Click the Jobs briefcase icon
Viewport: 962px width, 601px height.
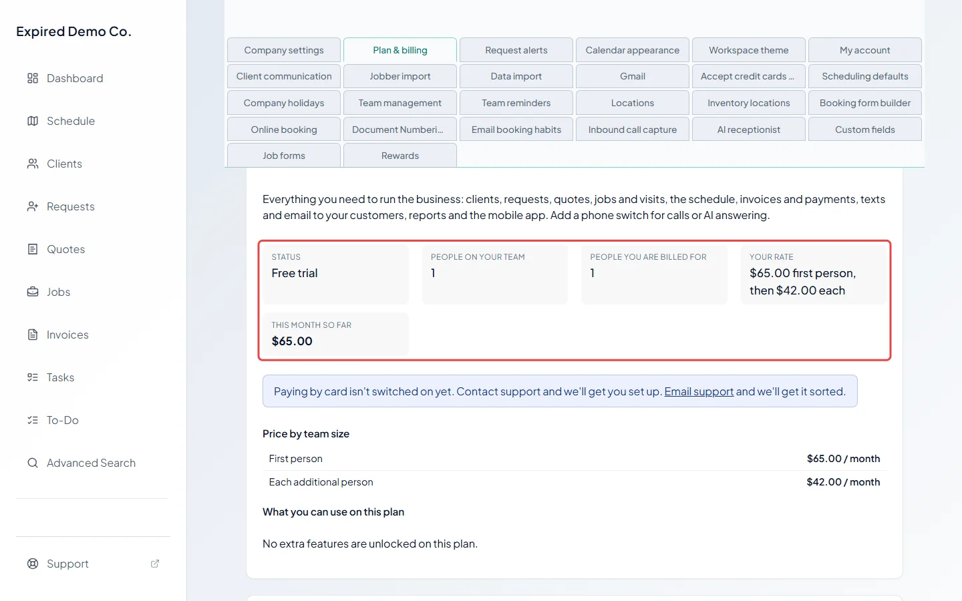33,292
